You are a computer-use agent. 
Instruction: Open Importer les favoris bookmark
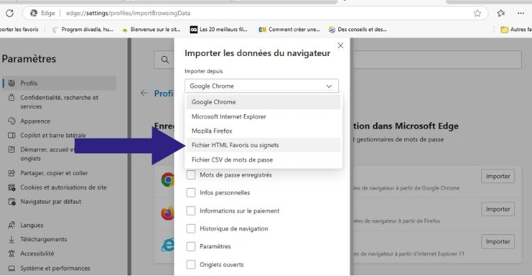pyautogui.click(x=19, y=30)
